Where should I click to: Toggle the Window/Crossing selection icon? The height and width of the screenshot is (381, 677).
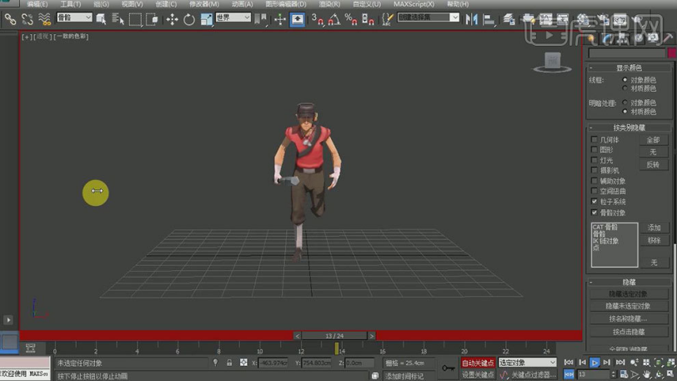click(152, 19)
